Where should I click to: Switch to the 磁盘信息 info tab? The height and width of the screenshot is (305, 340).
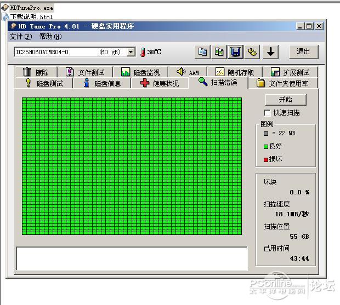(x=102, y=83)
